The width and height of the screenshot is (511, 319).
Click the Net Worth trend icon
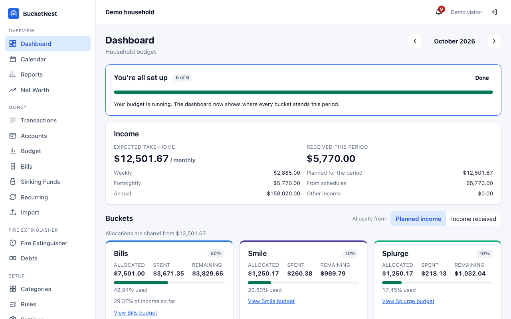(x=13, y=90)
